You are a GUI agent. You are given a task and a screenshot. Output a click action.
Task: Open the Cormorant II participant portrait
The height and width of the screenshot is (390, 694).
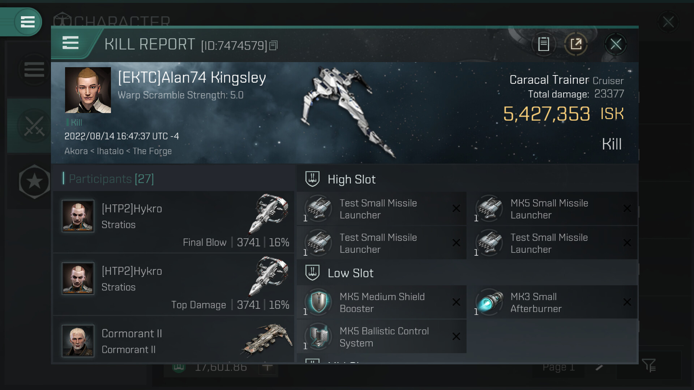coord(78,341)
